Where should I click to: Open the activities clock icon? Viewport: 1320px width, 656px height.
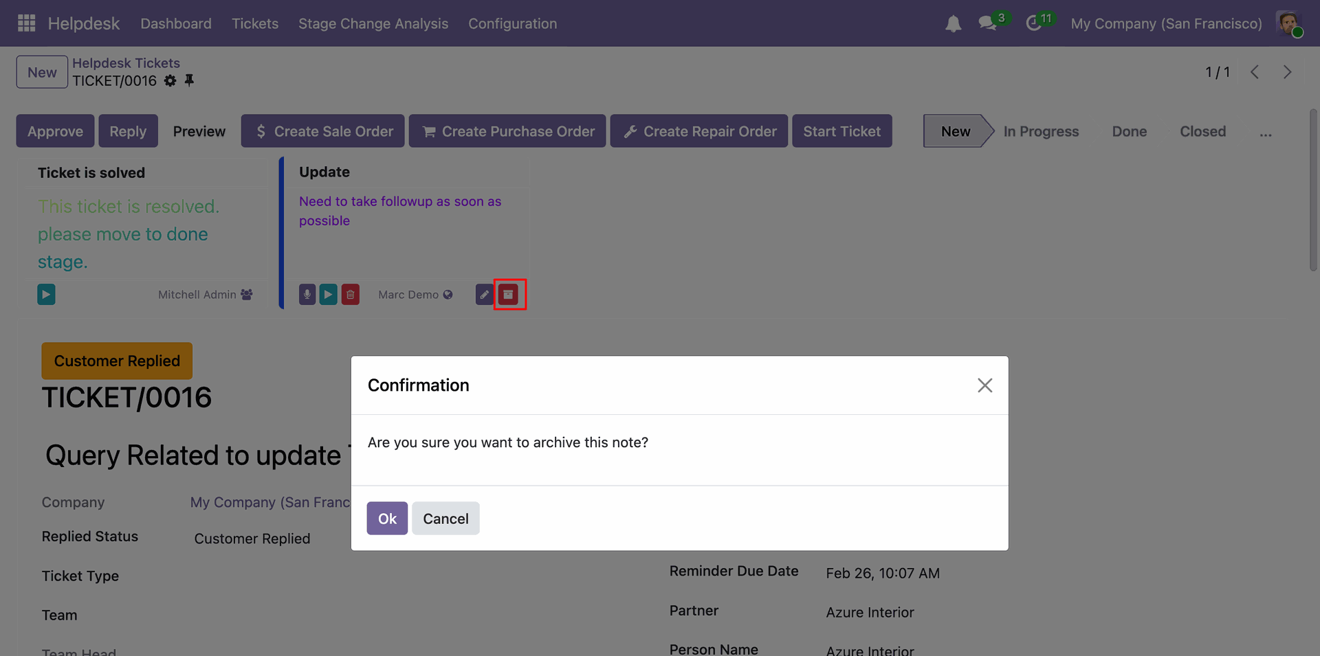coord(1033,23)
